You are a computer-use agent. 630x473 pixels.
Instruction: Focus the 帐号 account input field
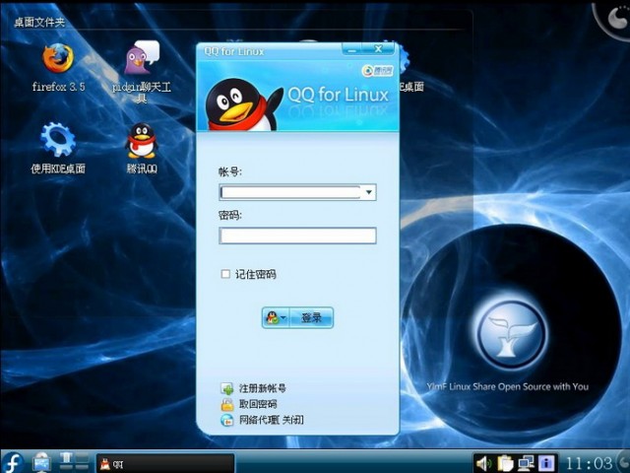pos(297,192)
